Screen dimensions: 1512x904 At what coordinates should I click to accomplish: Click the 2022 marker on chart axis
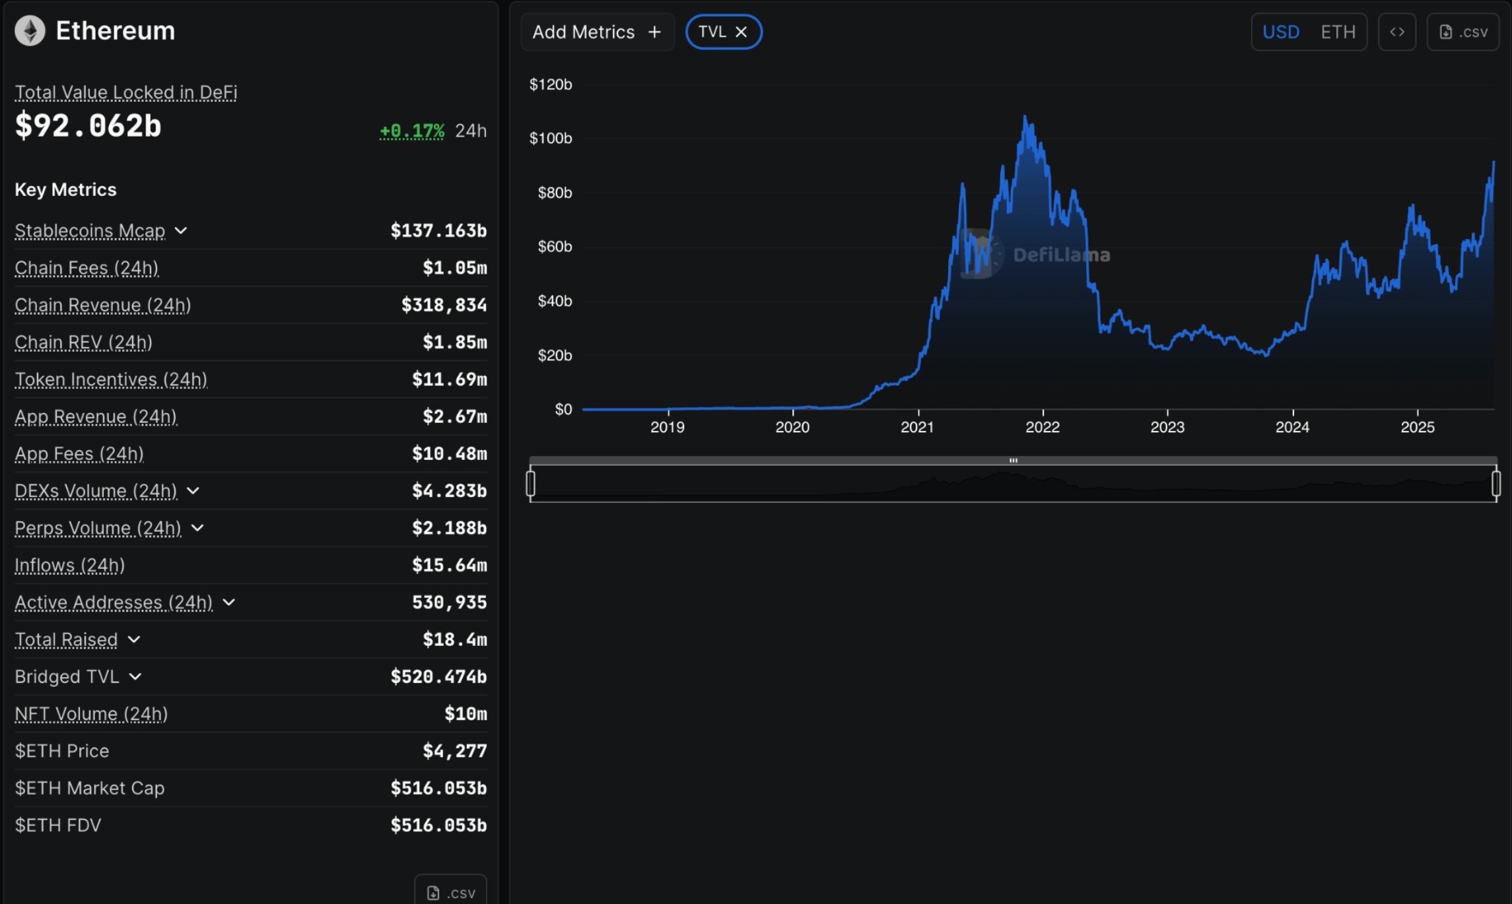coord(1042,427)
